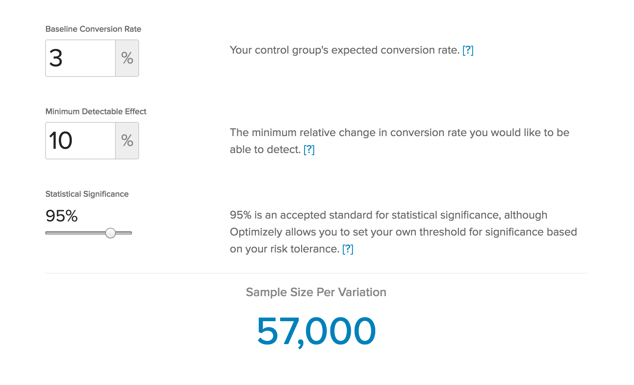634x385 pixels.
Task: Click the 95% significance value readout
Action: point(61,216)
